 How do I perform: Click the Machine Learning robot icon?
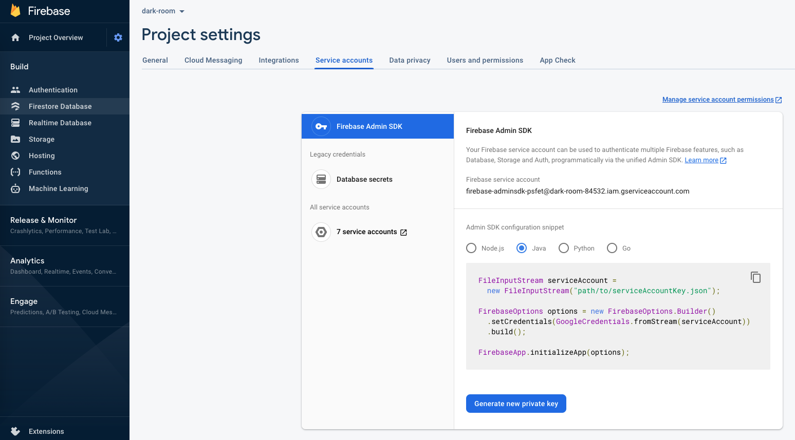click(x=15, y=188)
